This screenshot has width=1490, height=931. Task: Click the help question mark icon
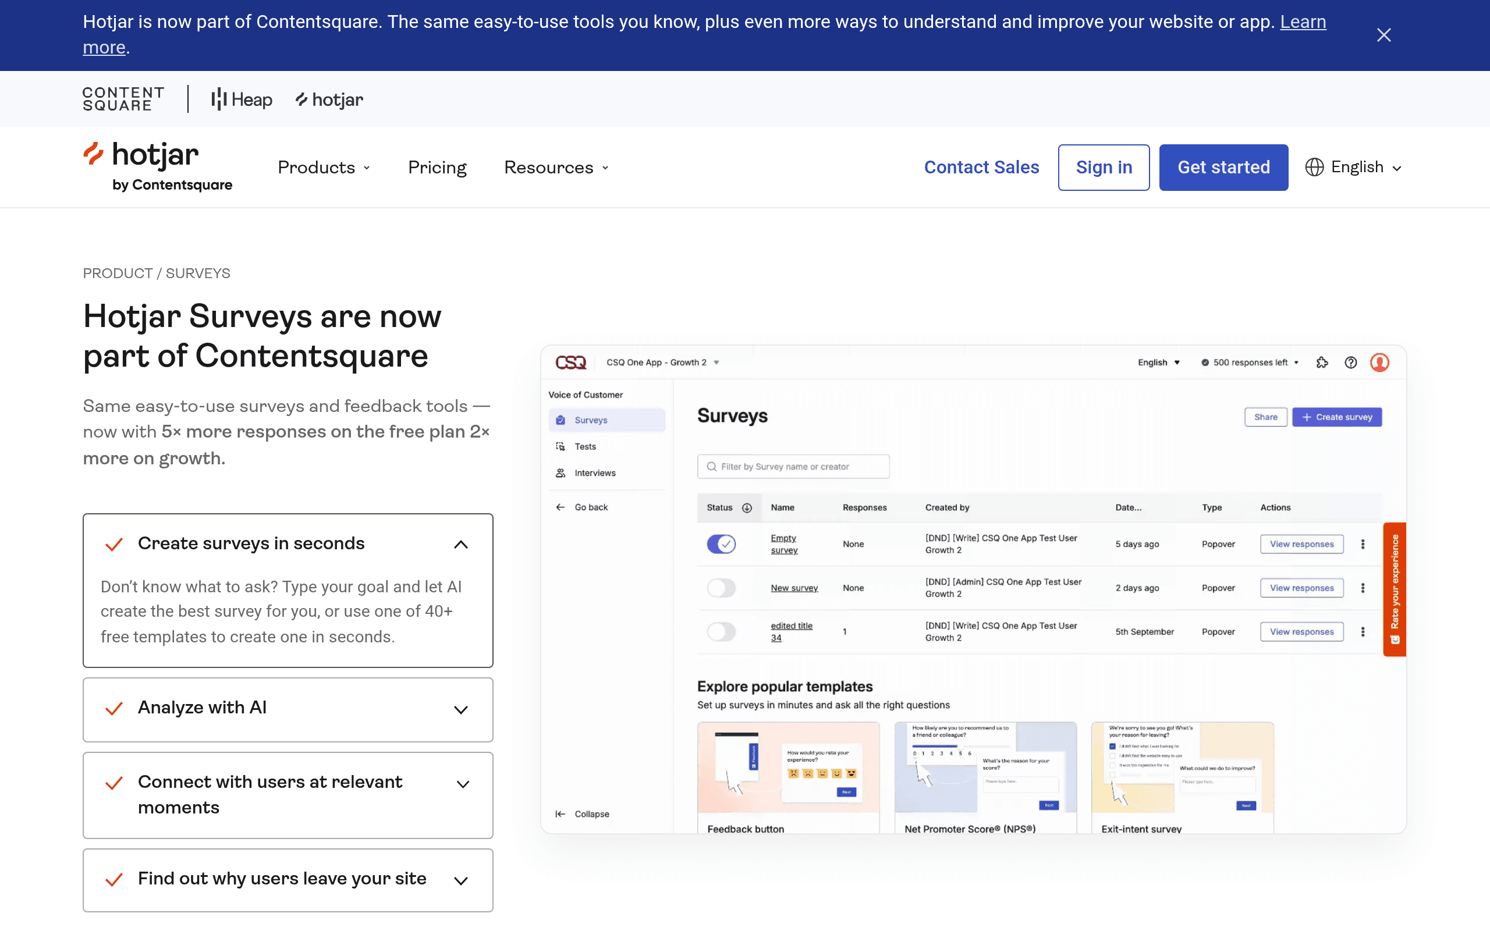1350,363
